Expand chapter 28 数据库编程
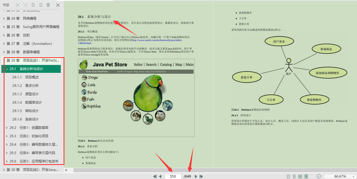The width and height of the screenshot is (357, 179). click(4, 52)
